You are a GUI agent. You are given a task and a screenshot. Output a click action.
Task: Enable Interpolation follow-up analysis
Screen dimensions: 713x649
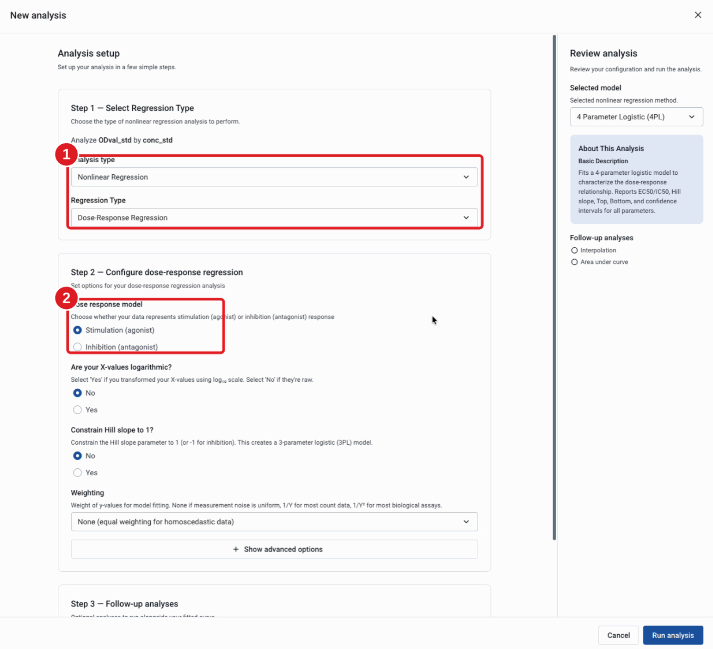click(574, 251)
